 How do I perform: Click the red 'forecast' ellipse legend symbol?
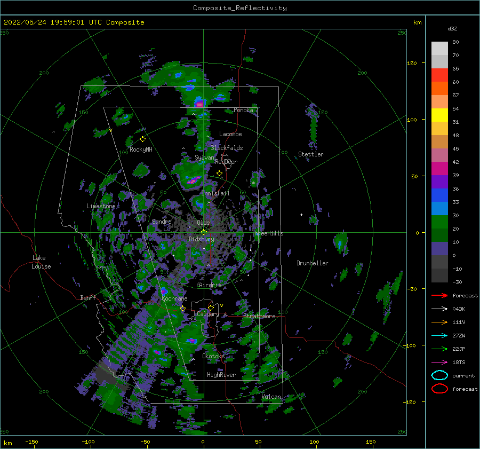point(439,389)
